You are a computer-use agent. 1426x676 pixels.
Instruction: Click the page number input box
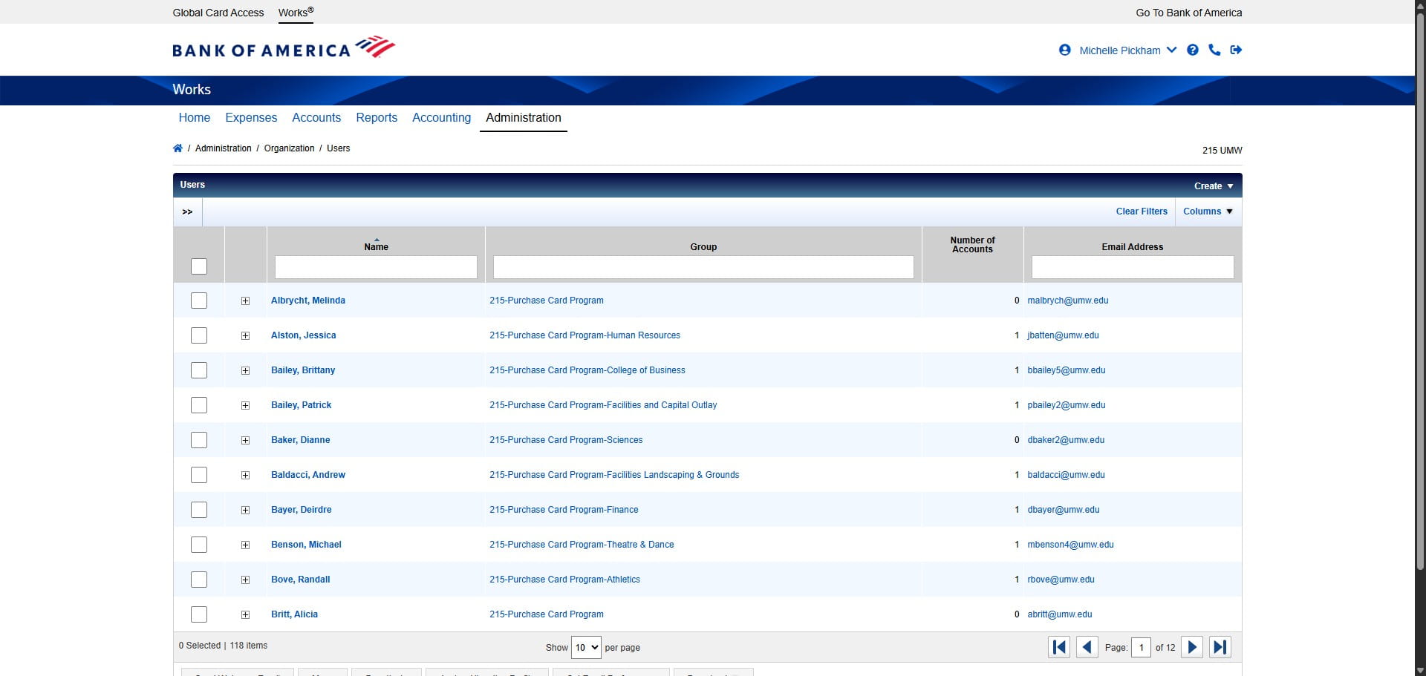(1141, 647)
